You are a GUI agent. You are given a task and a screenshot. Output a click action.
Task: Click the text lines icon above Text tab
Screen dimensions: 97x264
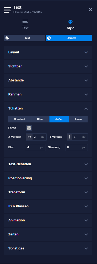(25, 22)
